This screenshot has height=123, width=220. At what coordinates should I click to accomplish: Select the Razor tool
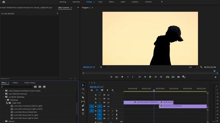pos(83,97)
